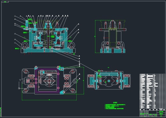This screenshot has width=166, height=118.
Task: Click the UCS origin square icon
Action: click(x=19, y=88)
